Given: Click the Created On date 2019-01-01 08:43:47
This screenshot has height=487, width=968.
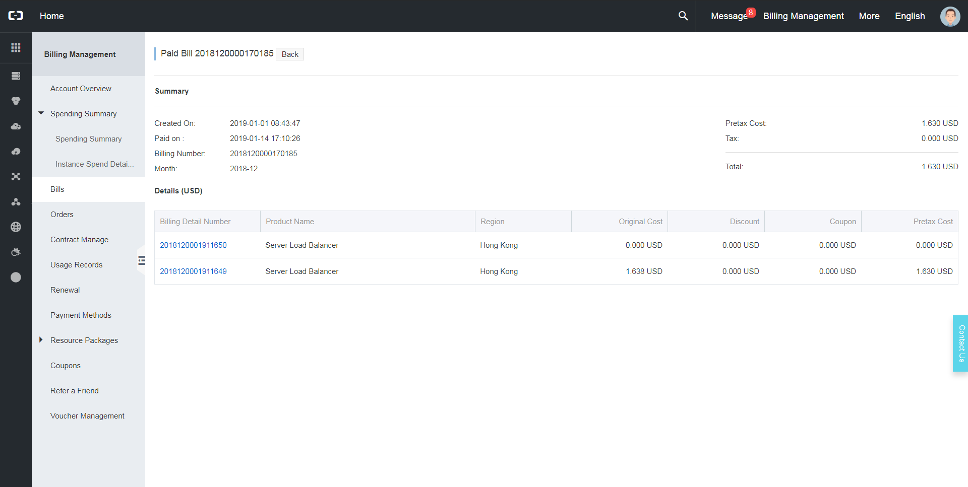Looking at the screenshot, I should (265, 123).
